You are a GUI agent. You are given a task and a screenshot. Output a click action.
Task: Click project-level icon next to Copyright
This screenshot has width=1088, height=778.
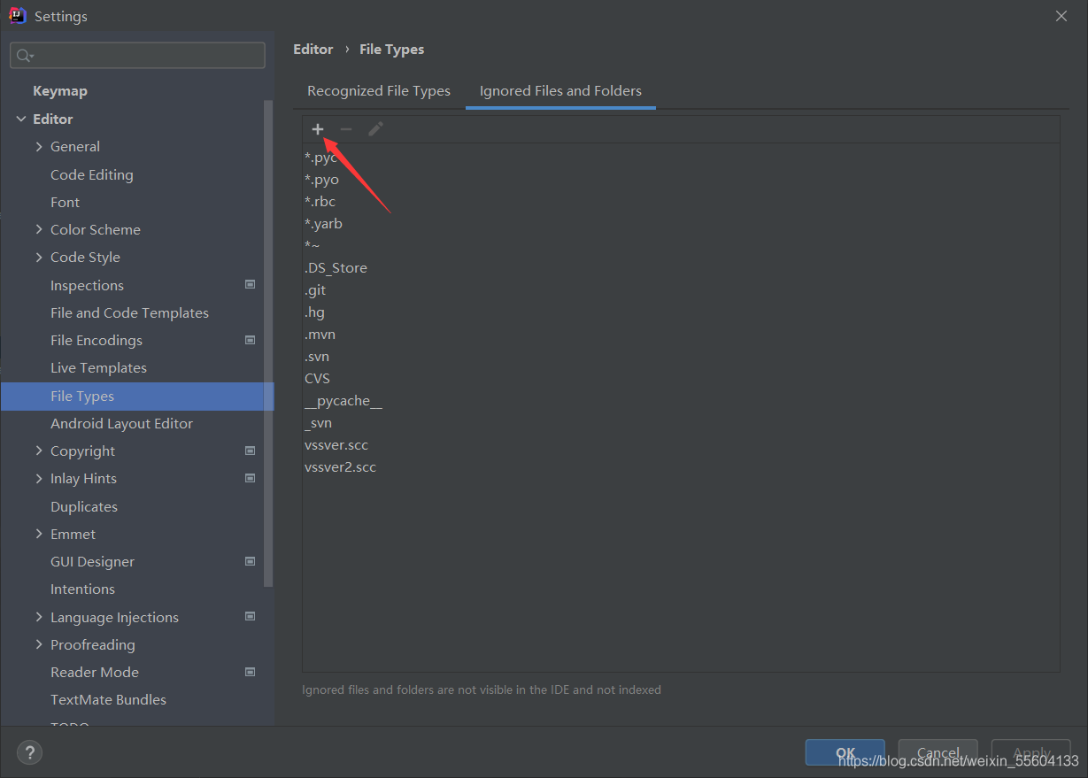tap(251, 451)
